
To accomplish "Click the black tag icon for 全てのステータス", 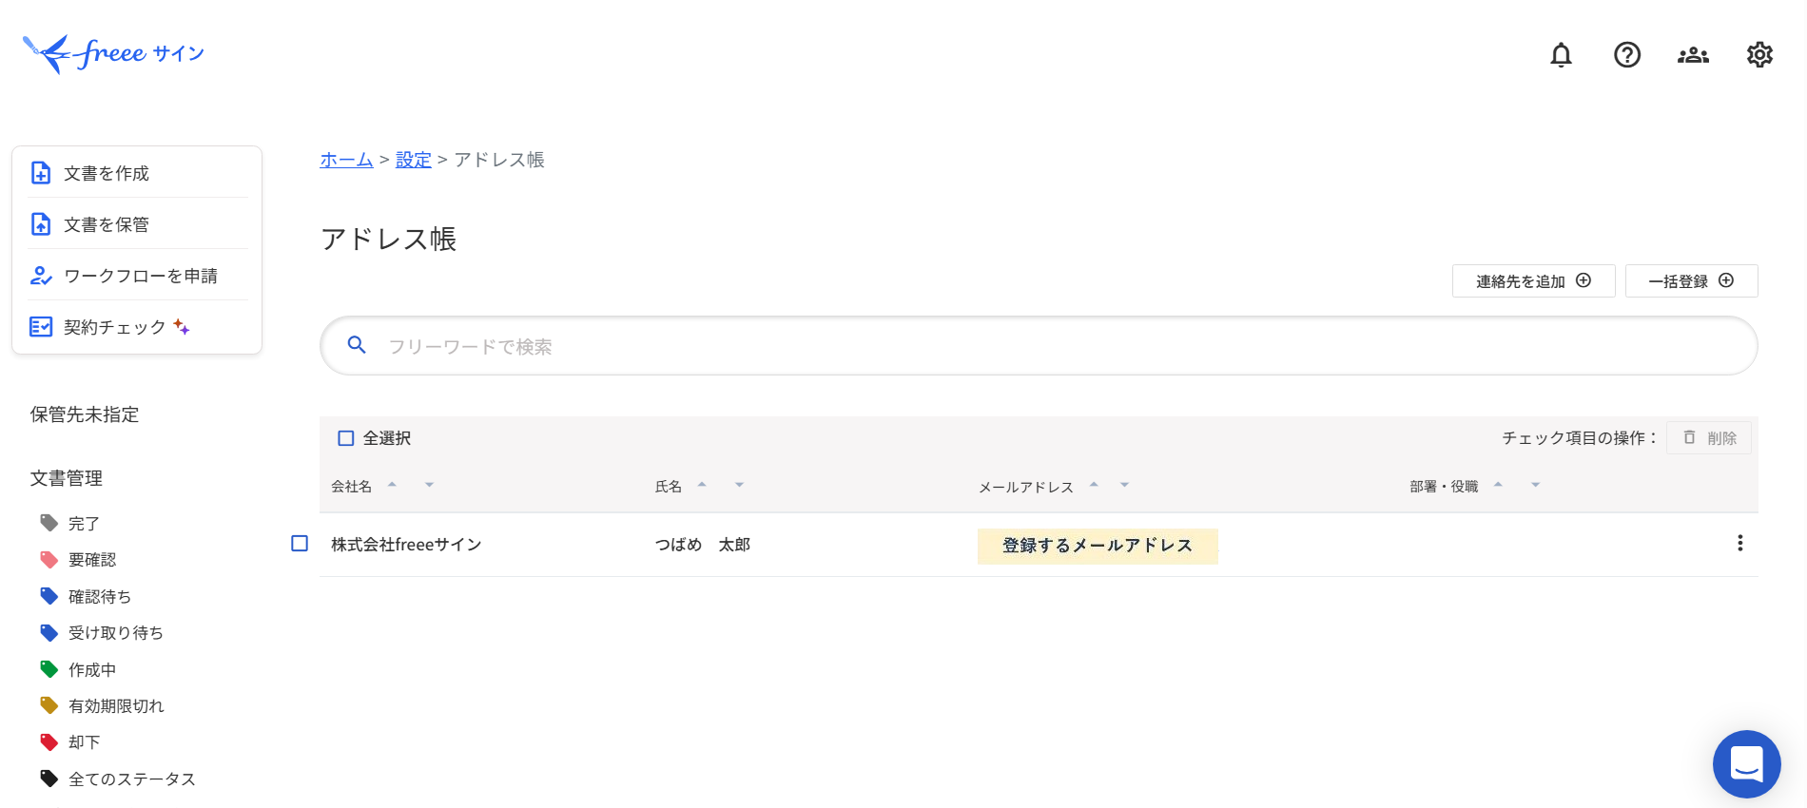I will (x=49, y=779).
